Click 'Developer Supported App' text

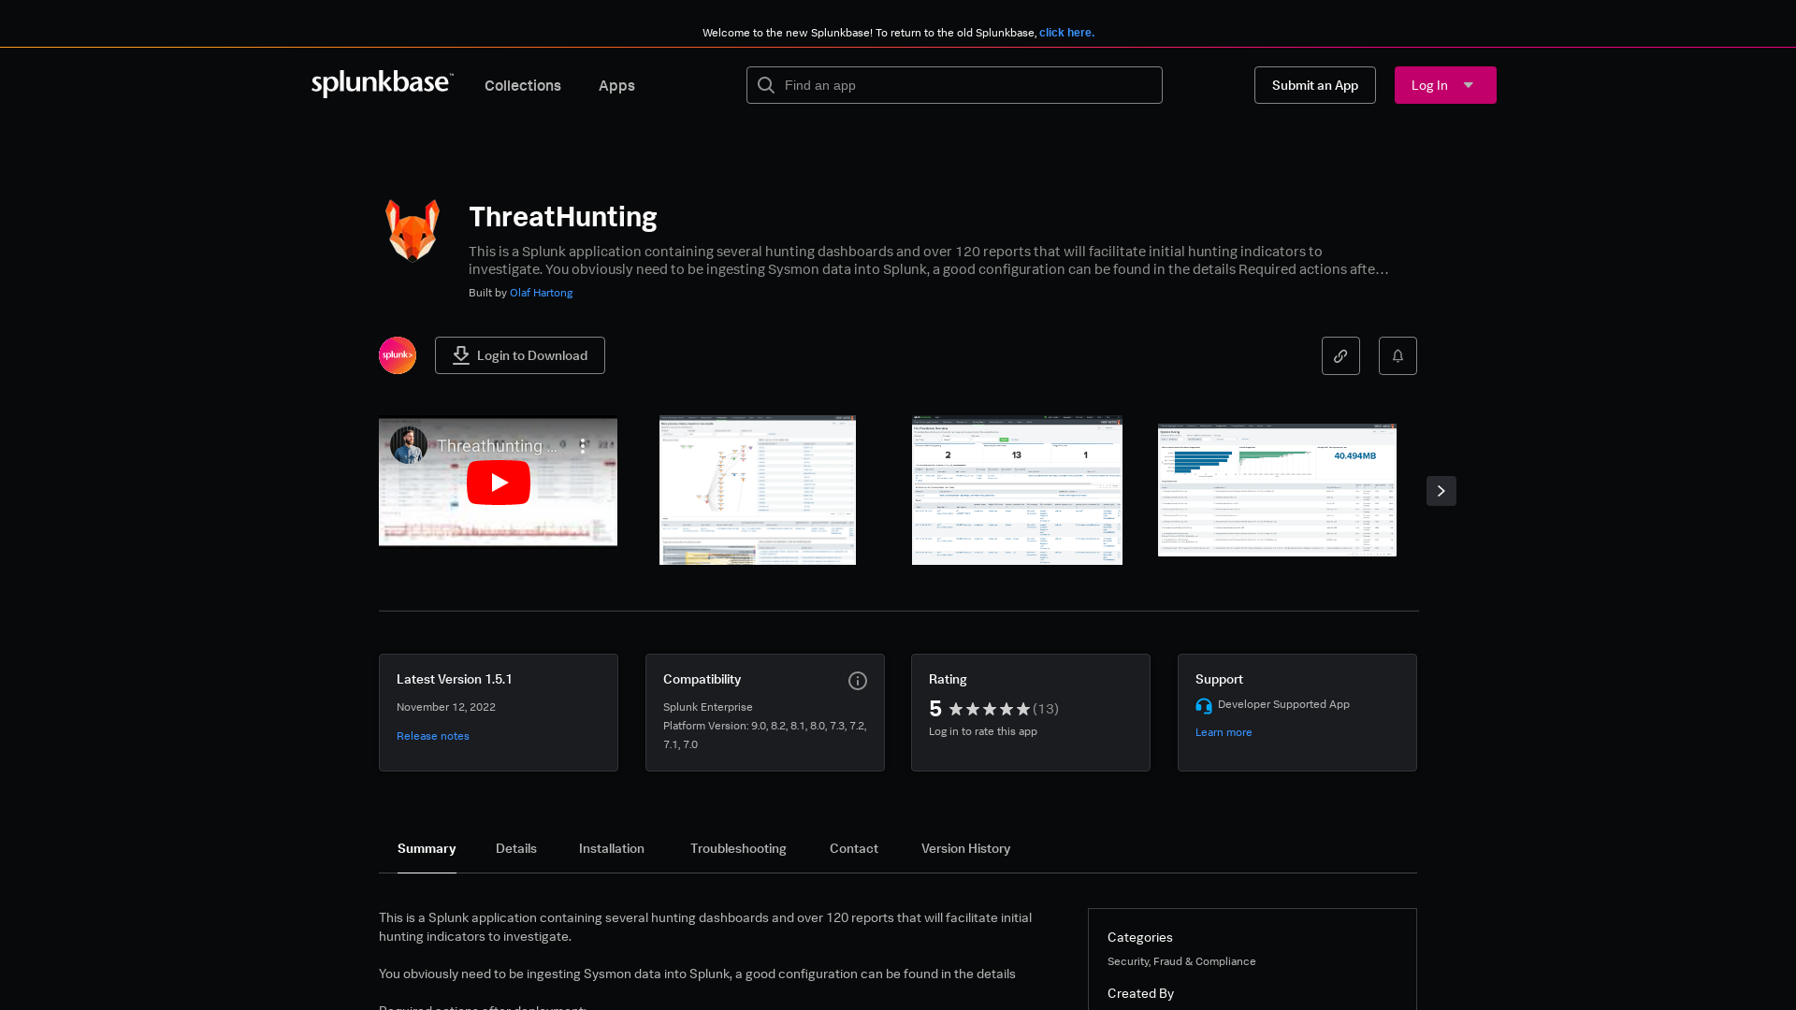(x=1283, y=704)
